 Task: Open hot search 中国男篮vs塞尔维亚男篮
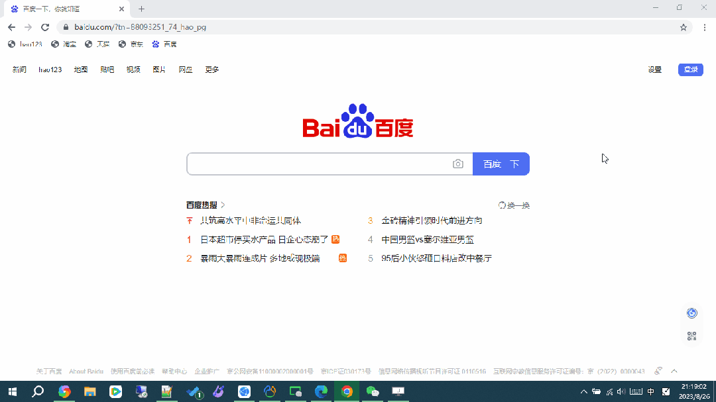click(428, 240)
